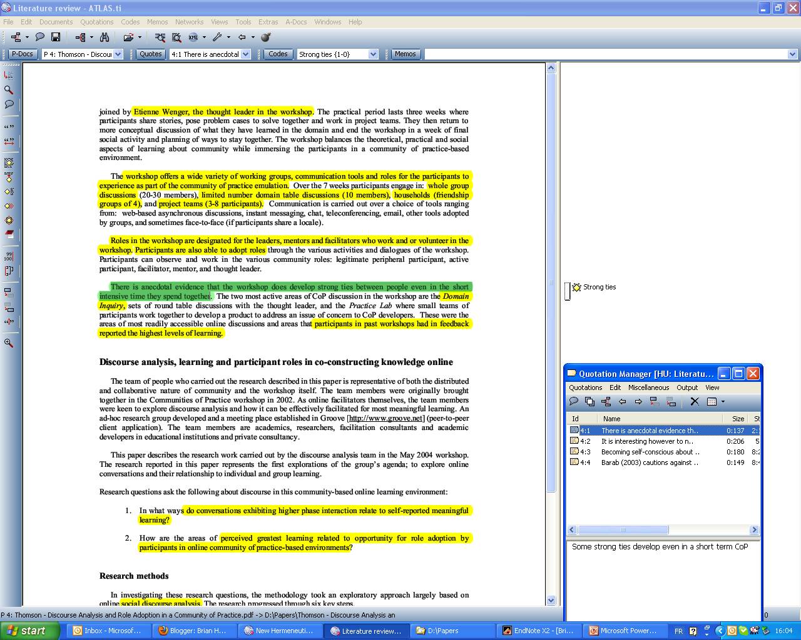Click the zoom-in magnifier at sidebar bottom
Viewport: 801px width, 640px height.
[9, 342]
